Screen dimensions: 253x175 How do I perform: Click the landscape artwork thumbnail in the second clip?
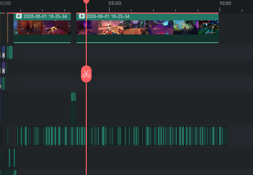(186, 27)
